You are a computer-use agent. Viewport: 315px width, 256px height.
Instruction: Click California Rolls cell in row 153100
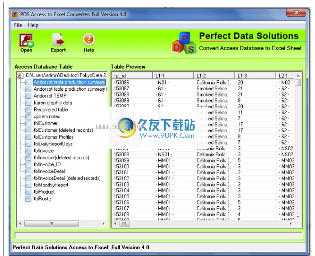coord(214,167)
